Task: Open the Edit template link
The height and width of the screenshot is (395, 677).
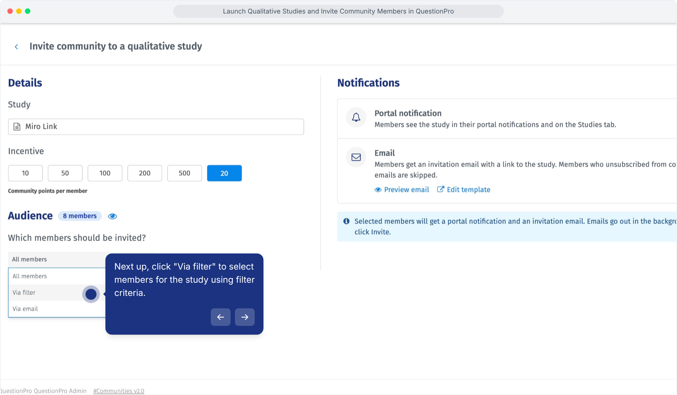Action: (464, 189)
